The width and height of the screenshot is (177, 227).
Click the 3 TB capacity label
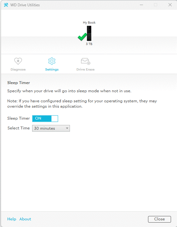click(x=89, y=44)
